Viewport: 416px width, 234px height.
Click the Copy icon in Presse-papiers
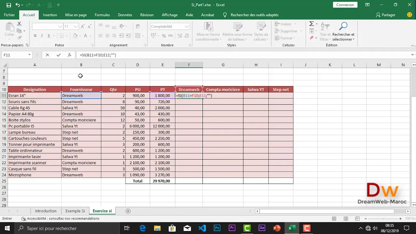click(x=19, y=31)
